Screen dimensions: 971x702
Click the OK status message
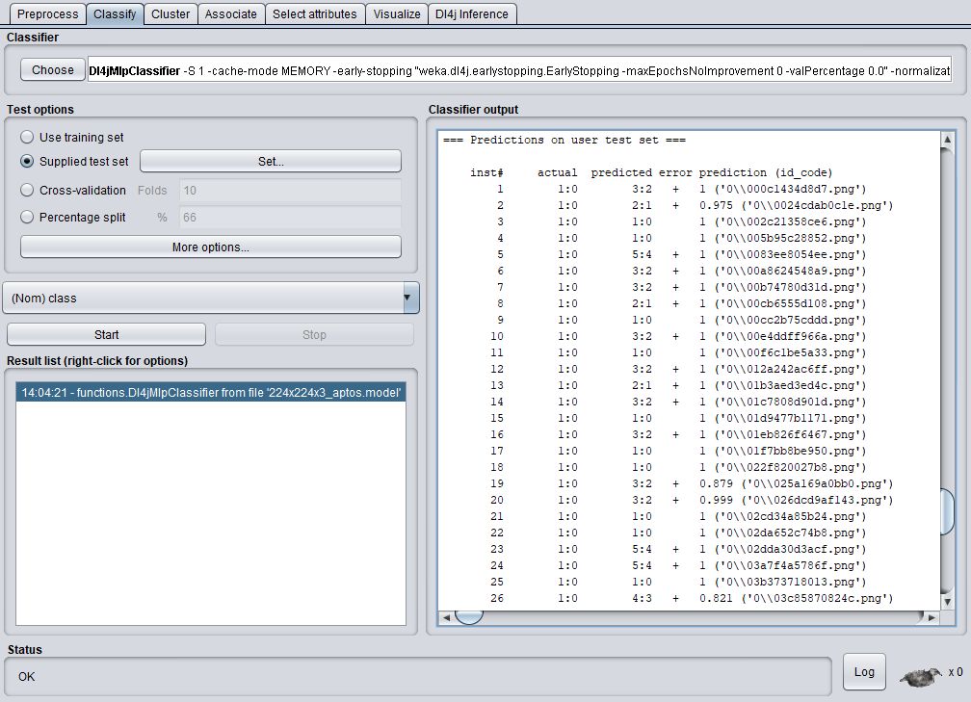27,677
